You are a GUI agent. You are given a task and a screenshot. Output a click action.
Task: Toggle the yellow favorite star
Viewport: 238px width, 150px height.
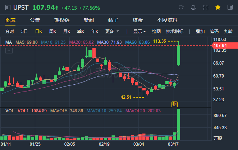click(218, 7)
